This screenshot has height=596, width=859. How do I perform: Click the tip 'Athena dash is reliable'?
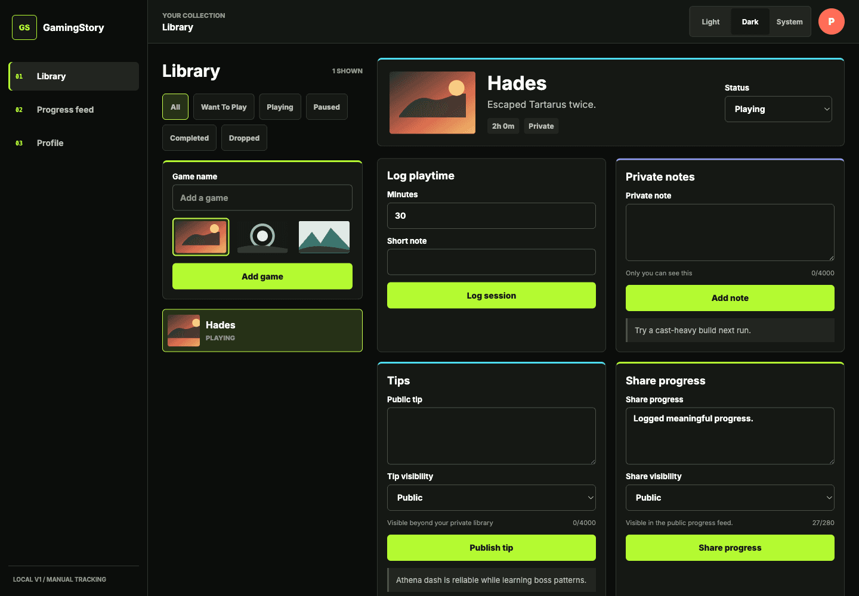492,580
